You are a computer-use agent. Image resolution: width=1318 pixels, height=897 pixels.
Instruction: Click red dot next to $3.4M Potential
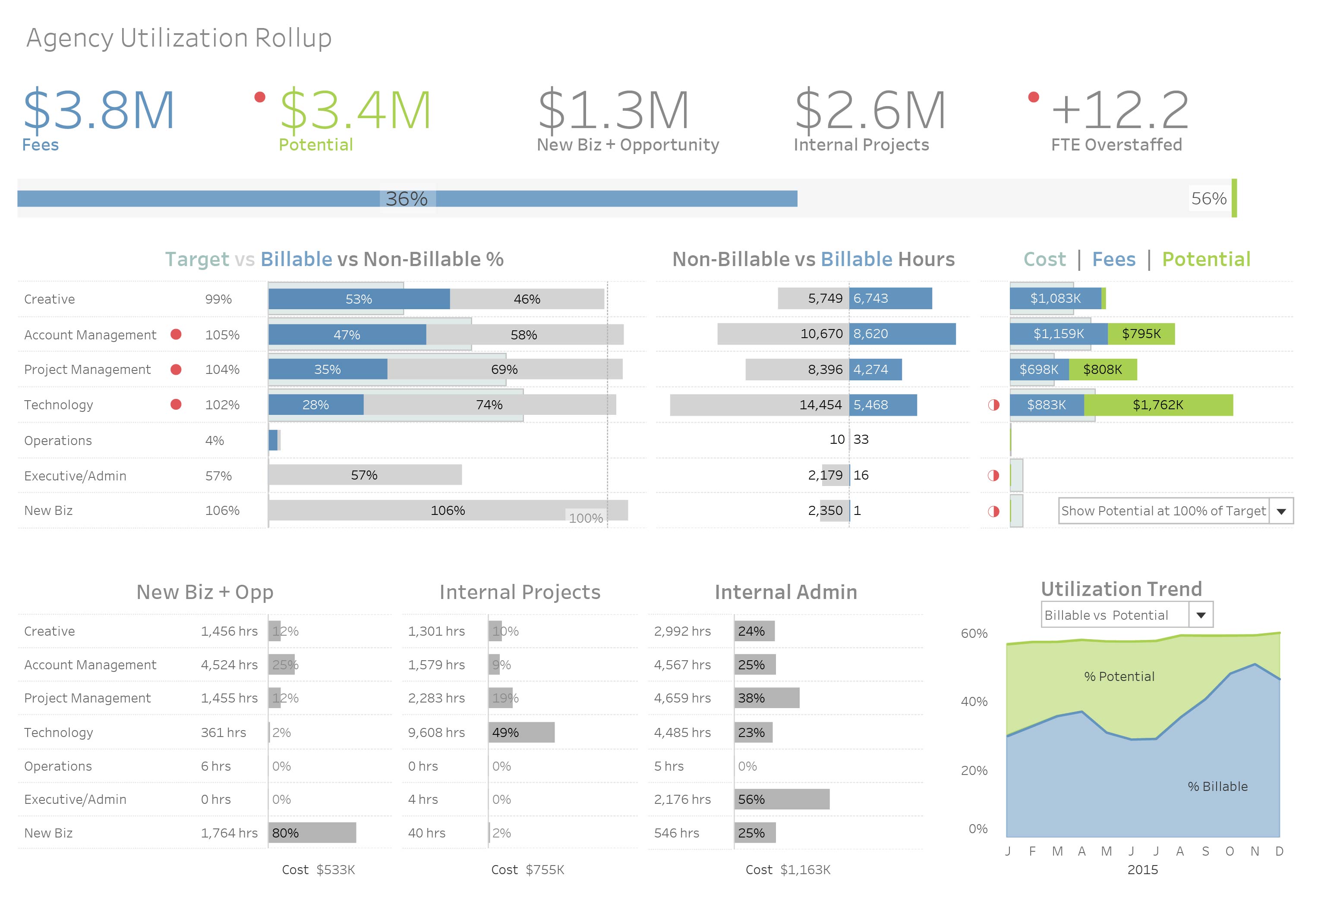point(260,97)
